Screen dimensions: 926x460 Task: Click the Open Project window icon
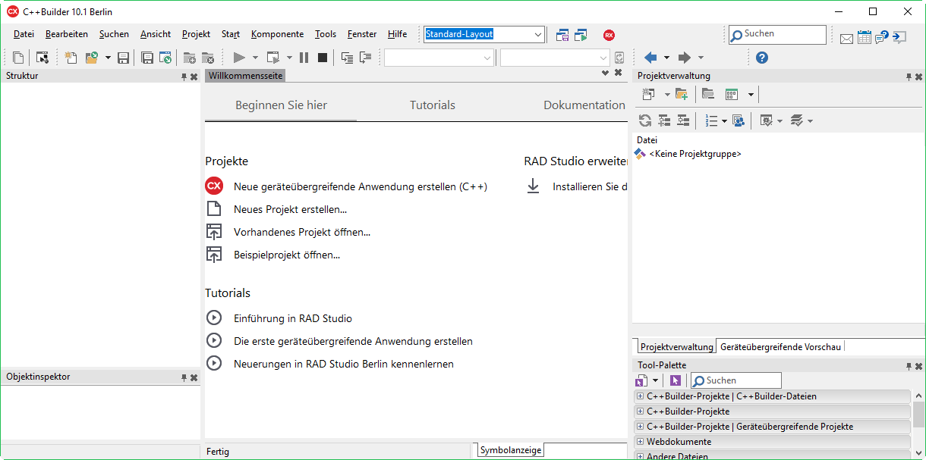click(x=165, y=58)
